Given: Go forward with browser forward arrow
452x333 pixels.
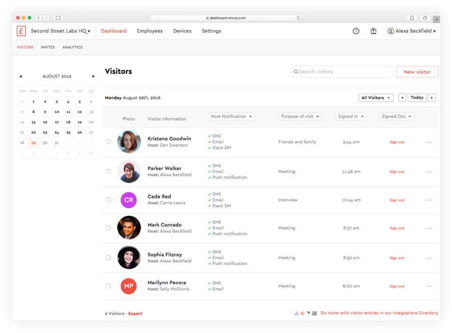Looking at the screenshot, I should (x=46, y=18).
